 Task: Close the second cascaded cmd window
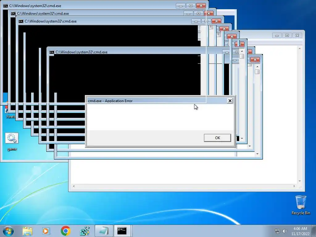[x=209, y=14]
